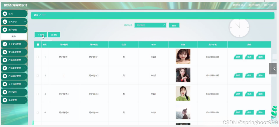Focus the 用户账号 search input field
Screen dimensions: 279x127
150,25
